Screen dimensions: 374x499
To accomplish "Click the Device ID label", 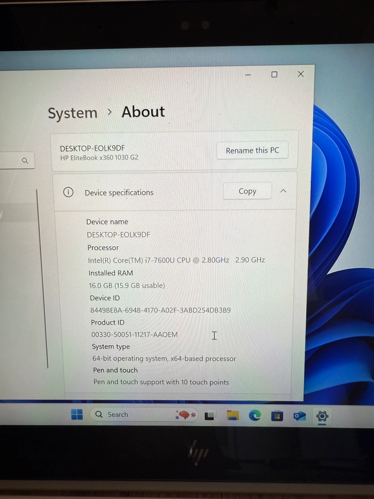I will coord(105,298).
